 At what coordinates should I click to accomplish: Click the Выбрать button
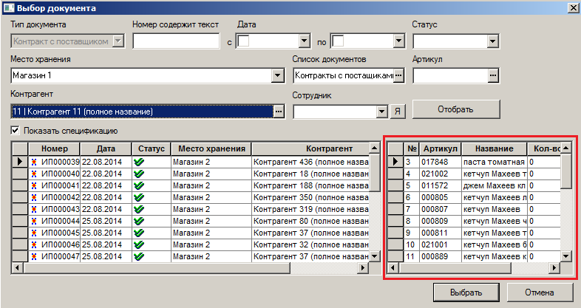coord(466,292)
